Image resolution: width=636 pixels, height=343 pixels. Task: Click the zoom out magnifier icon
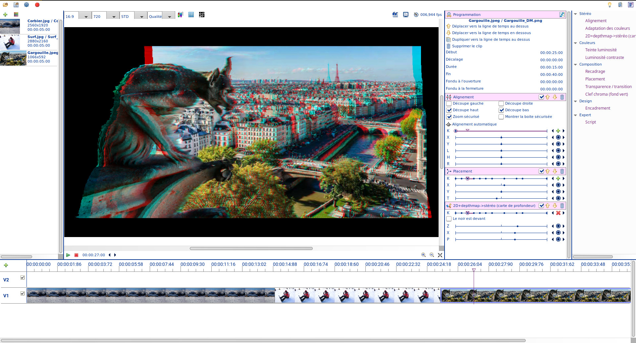(x=432, y=255)
